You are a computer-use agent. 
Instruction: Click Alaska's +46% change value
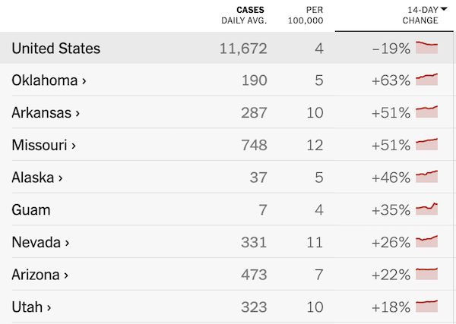[x=391, y=178]
